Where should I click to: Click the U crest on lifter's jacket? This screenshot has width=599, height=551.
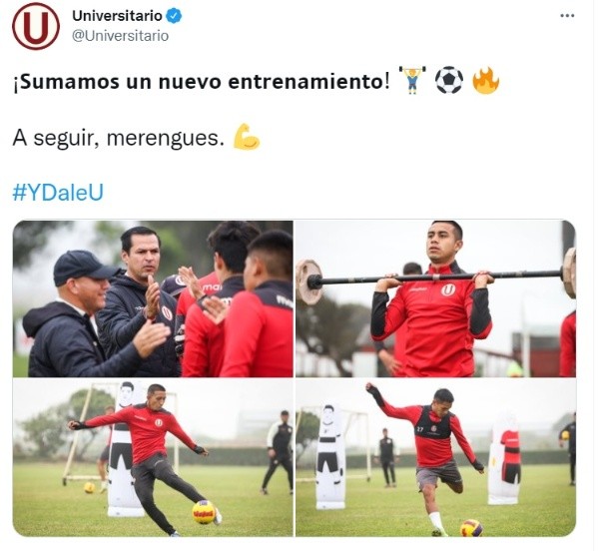[x=448, y=289]
